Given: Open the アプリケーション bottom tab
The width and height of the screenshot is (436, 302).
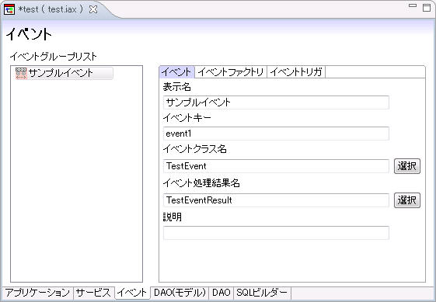Looking at the screenshot, I should point(37,293).
